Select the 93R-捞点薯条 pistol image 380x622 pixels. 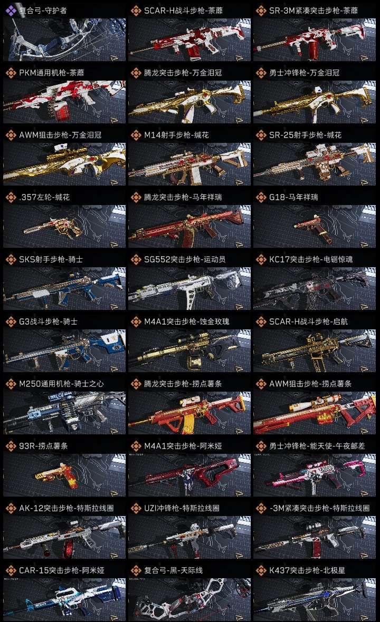tap(64, 475)
